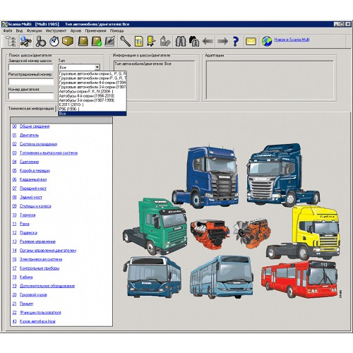The height and width of the screenshot is (353, 353).
Task: Choose E2011 (2010-) in type list
Action: 92,104
